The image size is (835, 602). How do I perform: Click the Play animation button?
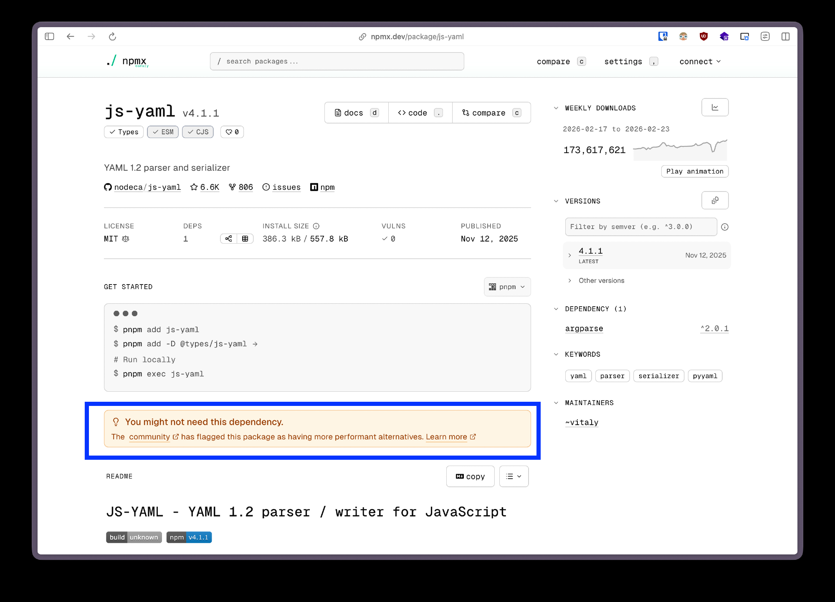pyautogui.click(x=694, y=171)
